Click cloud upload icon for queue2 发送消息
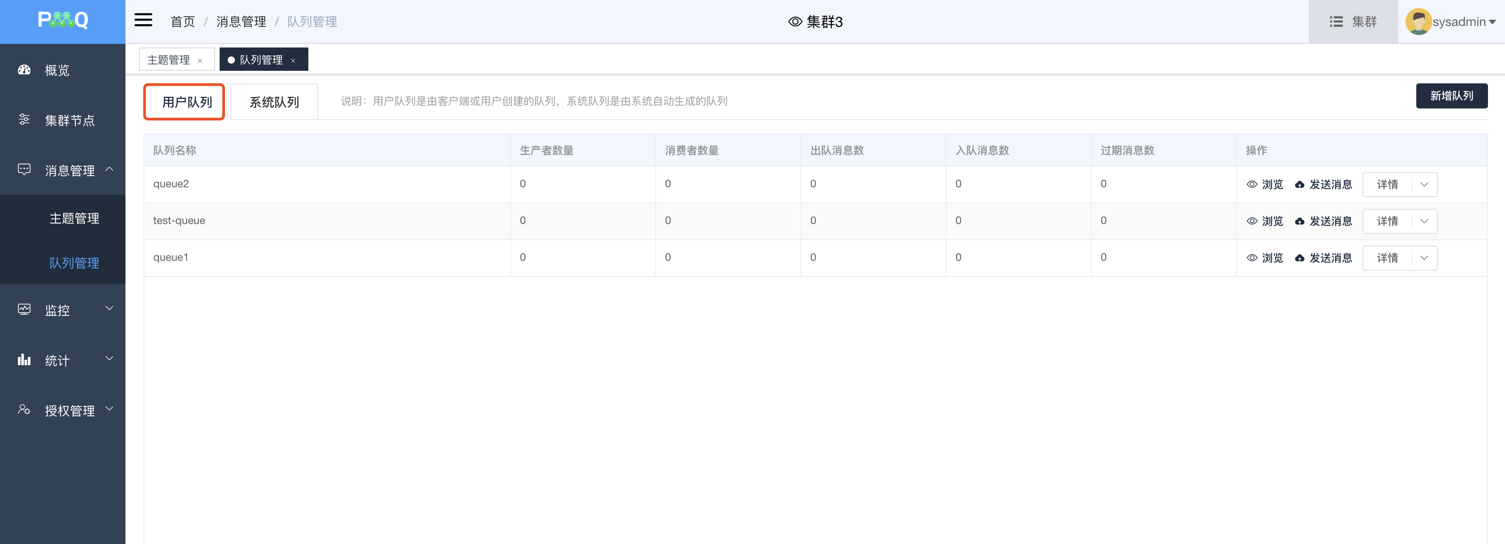The height and width of the screenshot is (544, 1505). tap(1299, 185)
